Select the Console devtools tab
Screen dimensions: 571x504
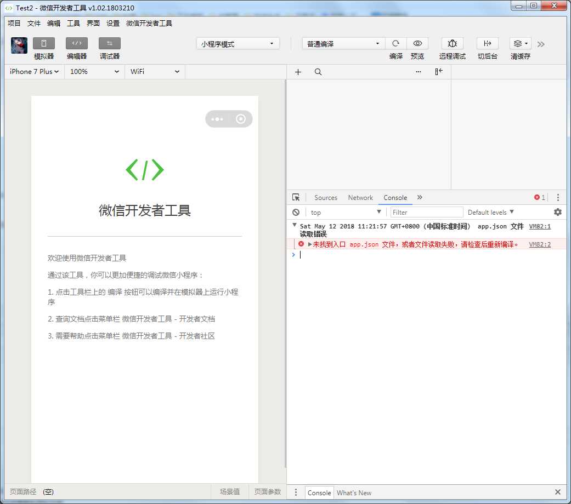[395, 197]
